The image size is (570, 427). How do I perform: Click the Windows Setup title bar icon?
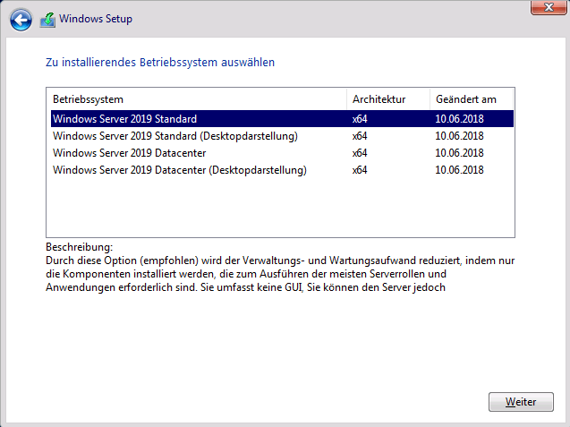coord(47,18)
